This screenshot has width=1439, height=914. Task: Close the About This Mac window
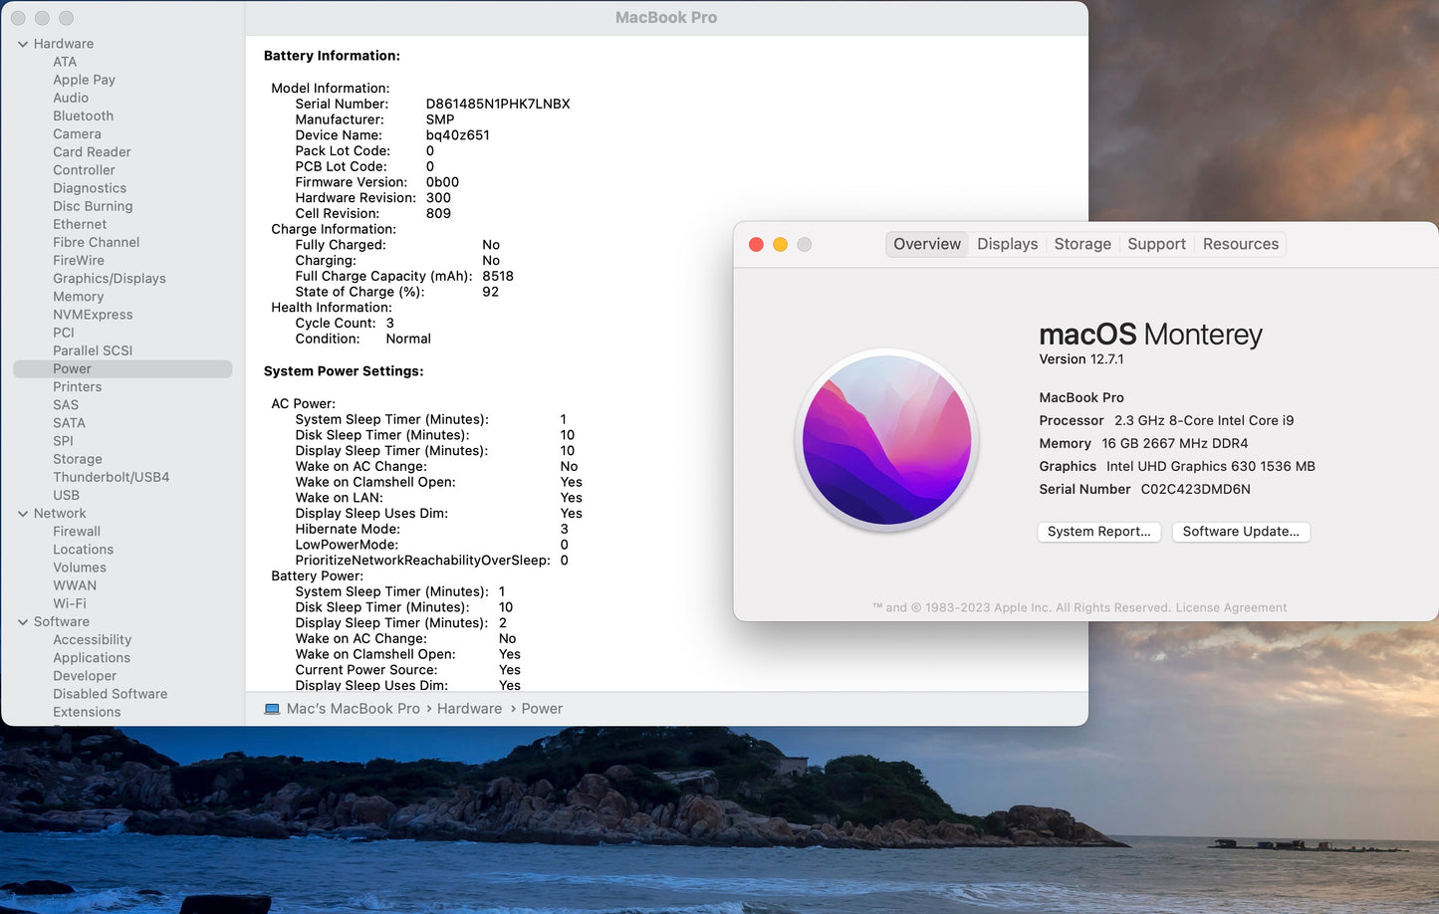(756, 245)
